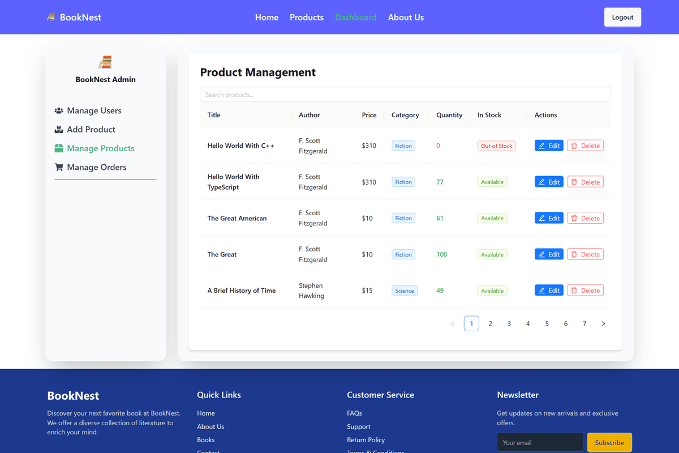Open the Dashboard navigation tab
The width and height of the screenshot is (679, 453).
point(355,18)
